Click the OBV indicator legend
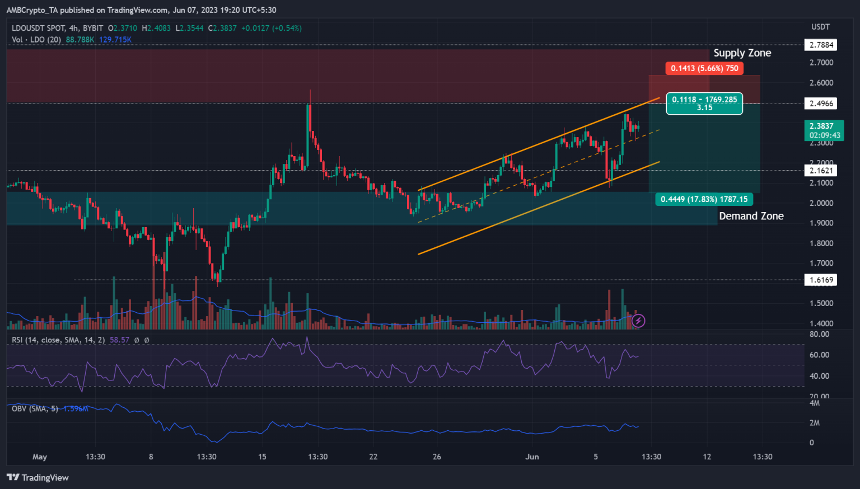860x489 pixels. point(35,409)
